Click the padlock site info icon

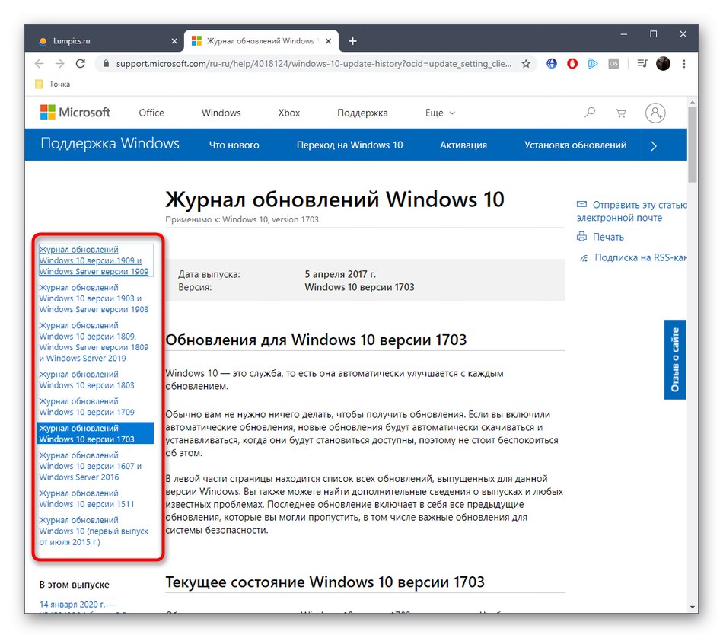tap(106, 64)
